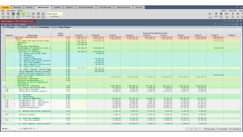Collapse the (d) Living accommodation row with values

(3, 98)
